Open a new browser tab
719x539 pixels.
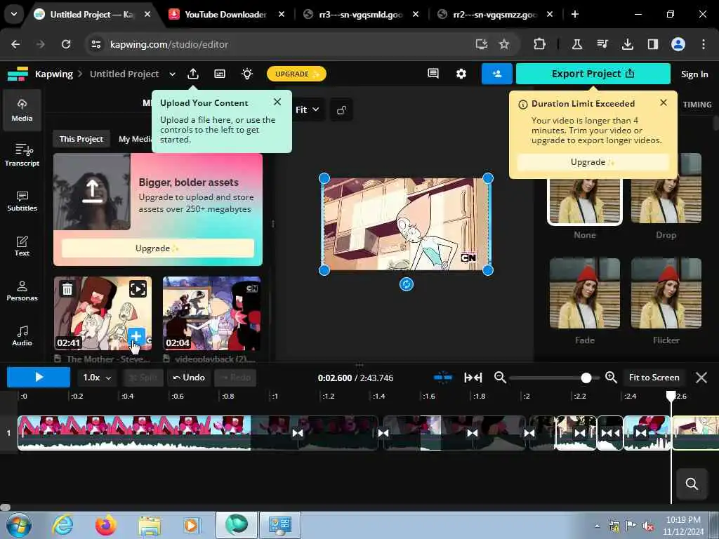[574, 15]
